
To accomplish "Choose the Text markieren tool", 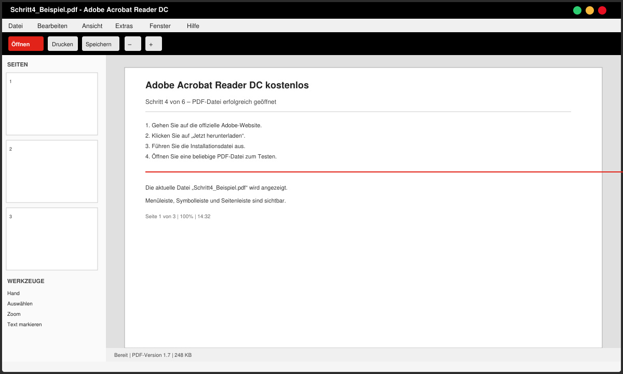I will click(24, 325).
